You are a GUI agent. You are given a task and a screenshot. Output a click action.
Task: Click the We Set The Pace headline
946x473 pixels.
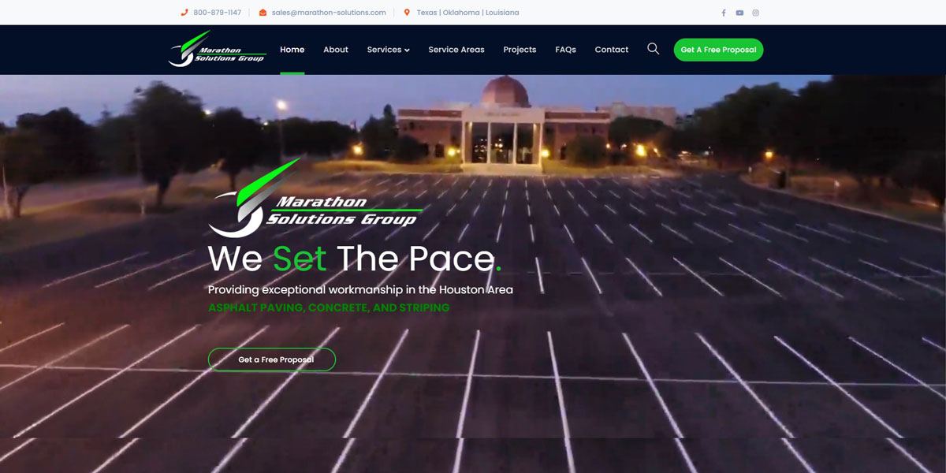(x=355, y=259)
